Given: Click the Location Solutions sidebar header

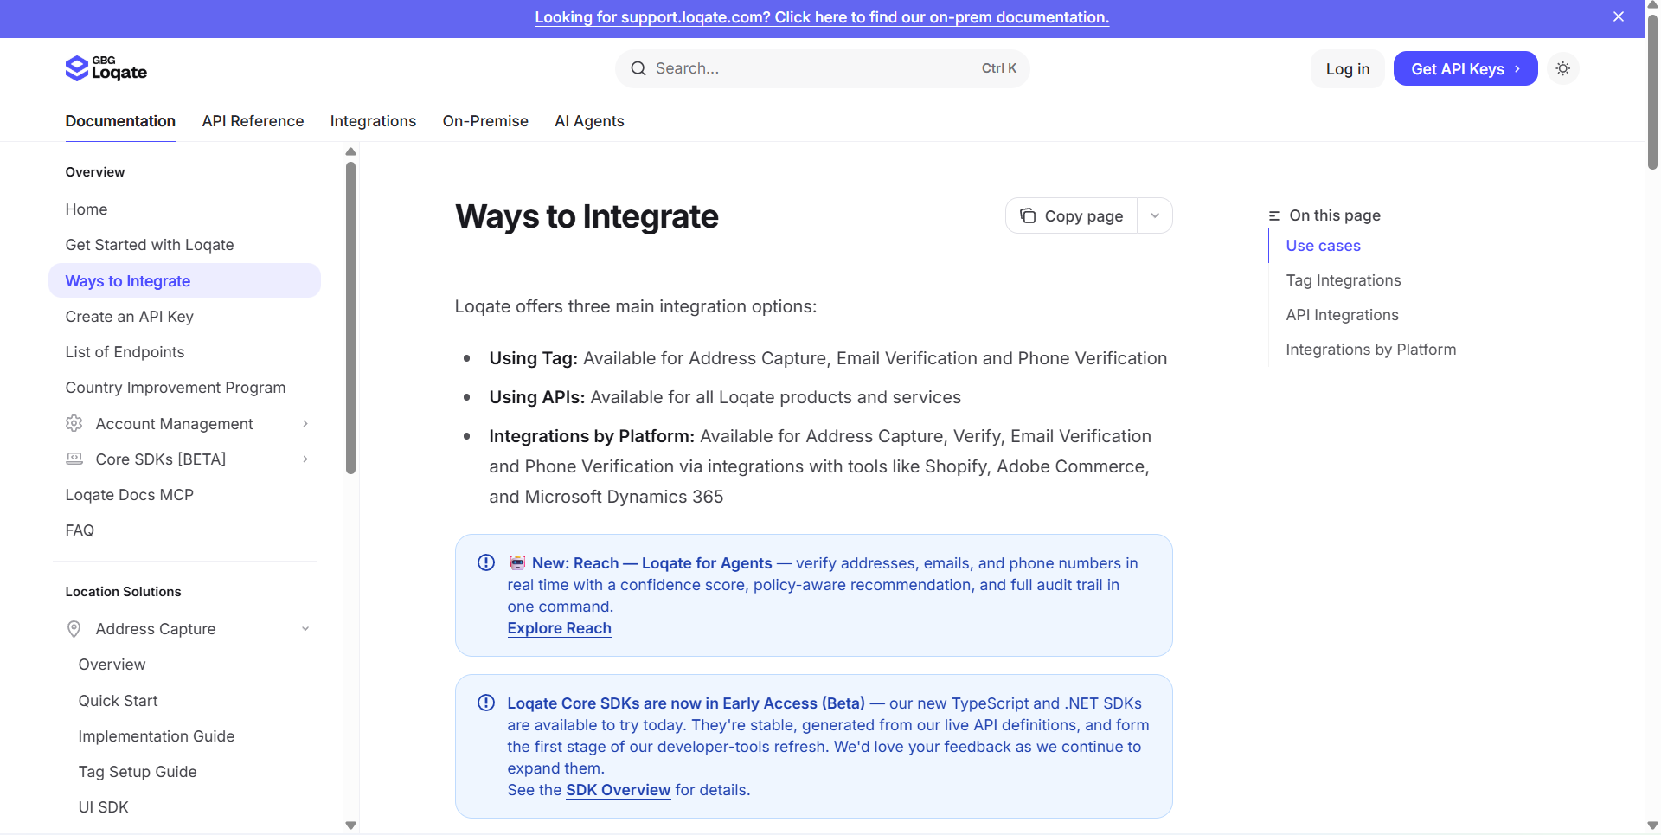Looking at the screenshot, I should click(123, 592).
